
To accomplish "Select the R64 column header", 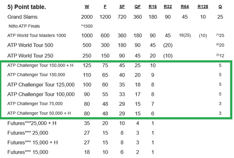I will (185, 7).
